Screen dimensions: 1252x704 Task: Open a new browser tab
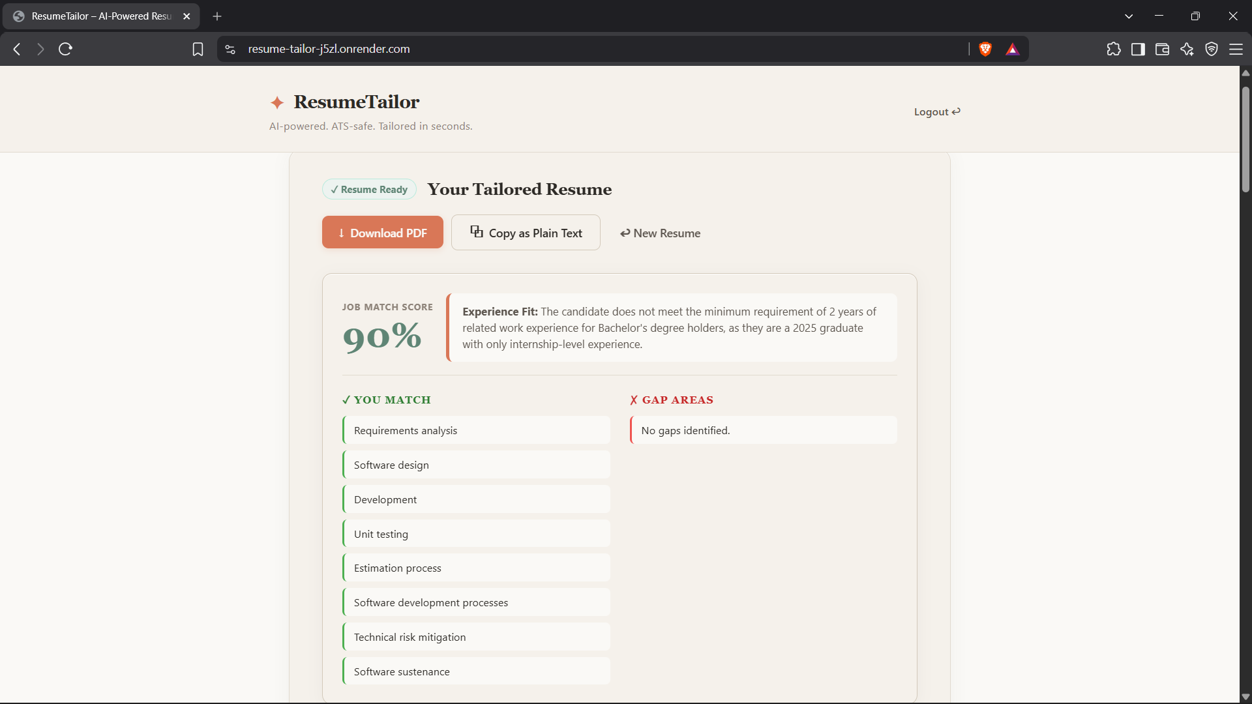[x=217, y=16]
